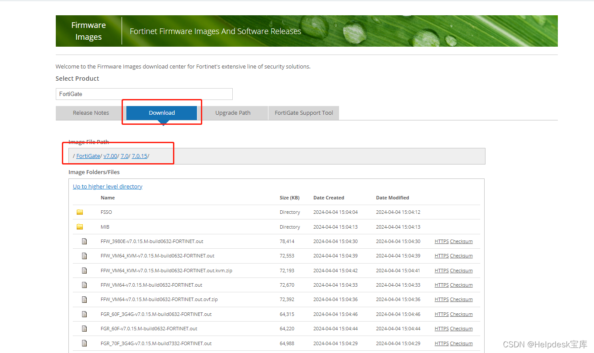The width and height of the screenshot is (594, 353).
Task: Click the Name column header
Action: (108, 198)
